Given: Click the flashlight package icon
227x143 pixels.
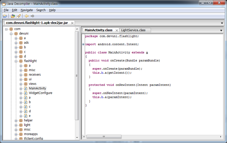Looking at the screenshot, I should (21, 61).
